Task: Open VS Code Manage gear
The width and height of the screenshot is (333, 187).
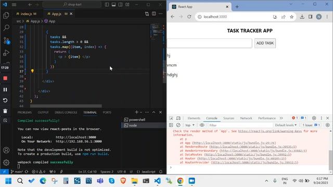Action: click(6, 163)
